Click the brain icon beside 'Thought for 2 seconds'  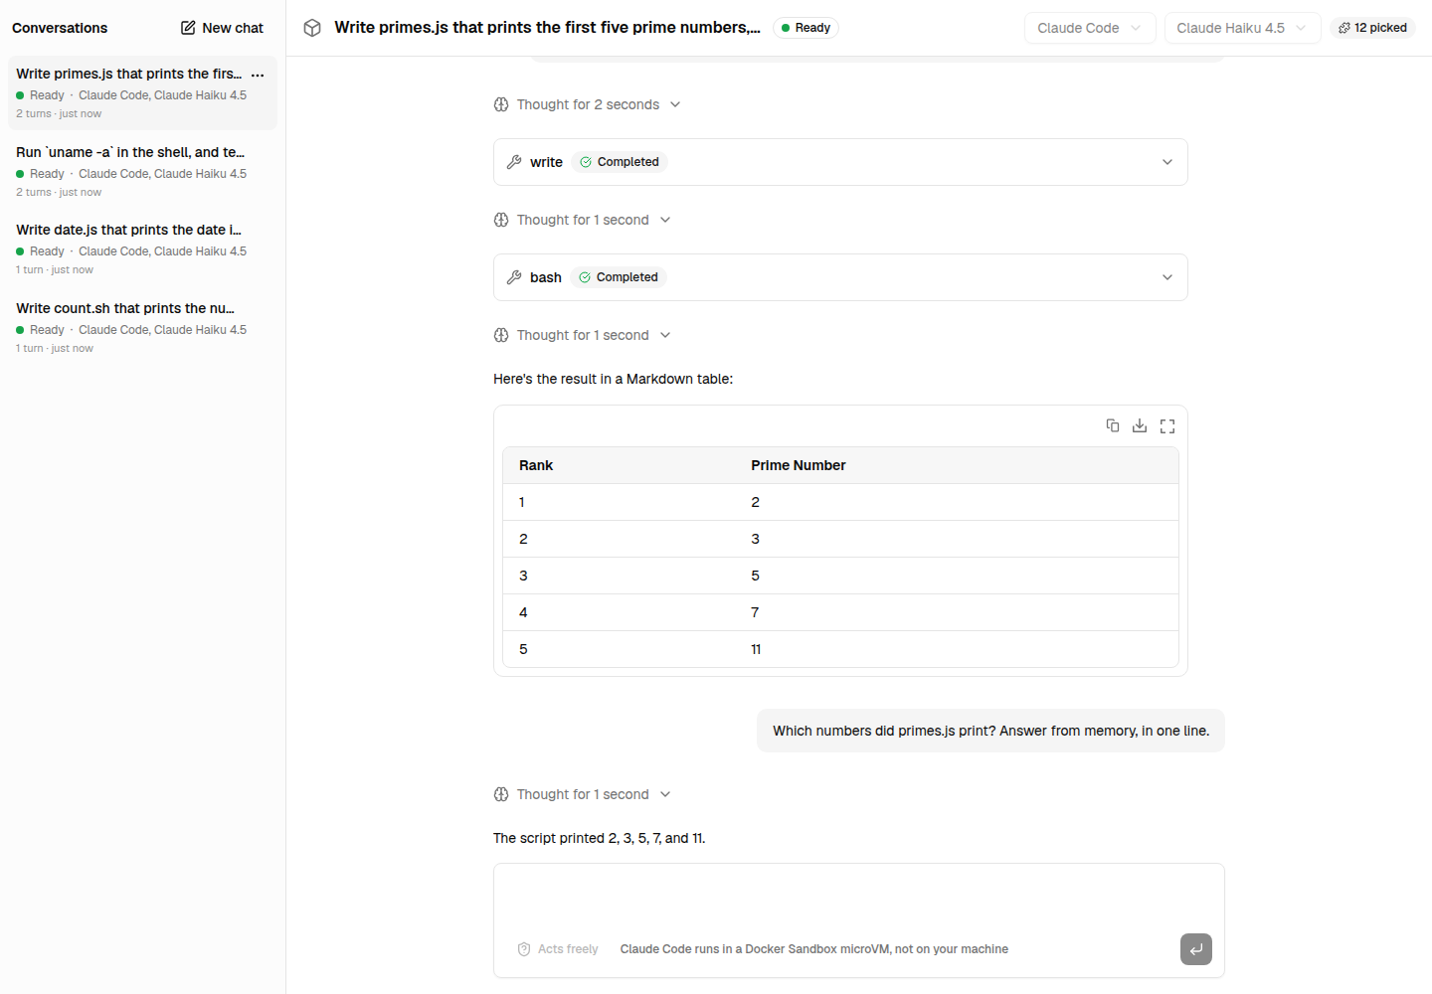coord(501,104)
